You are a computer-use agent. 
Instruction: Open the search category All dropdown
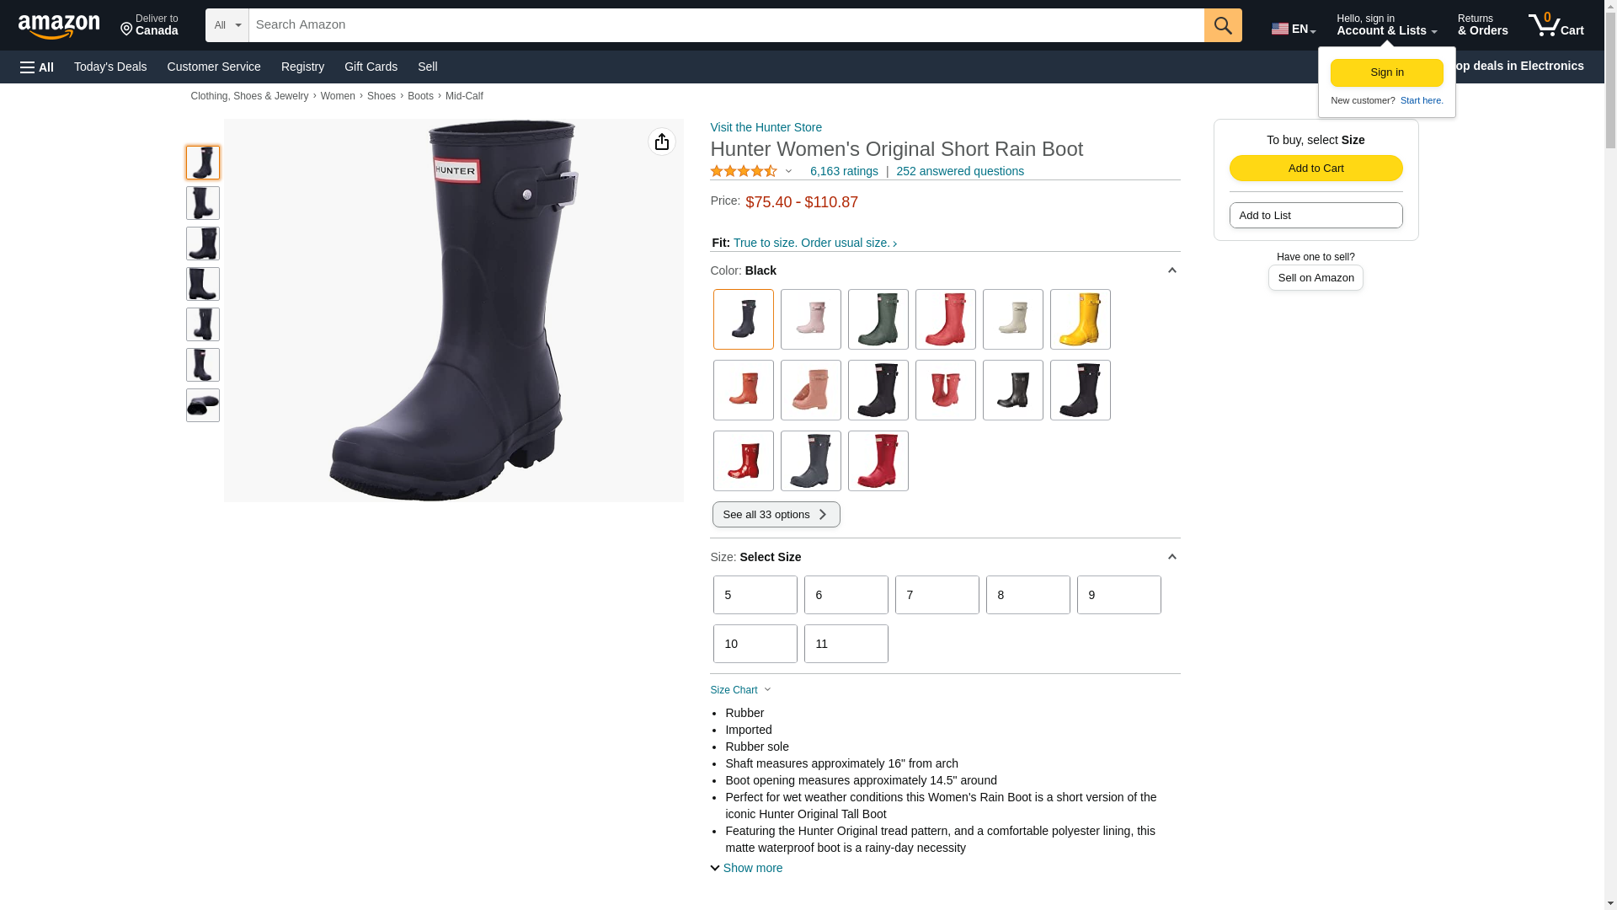227,25
